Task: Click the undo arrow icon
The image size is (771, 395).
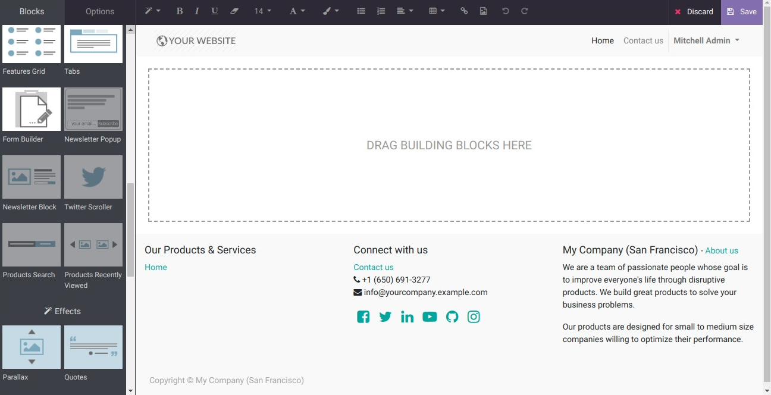Action: tap(506, 11)
